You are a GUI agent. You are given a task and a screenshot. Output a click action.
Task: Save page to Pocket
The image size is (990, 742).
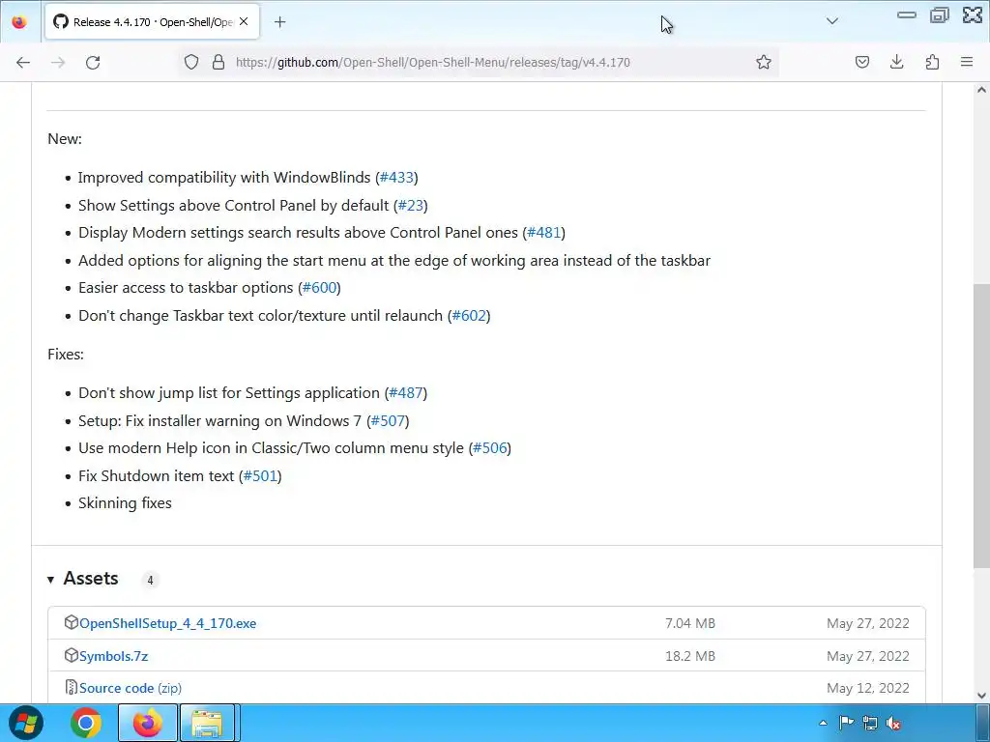(x=862, y=62)
